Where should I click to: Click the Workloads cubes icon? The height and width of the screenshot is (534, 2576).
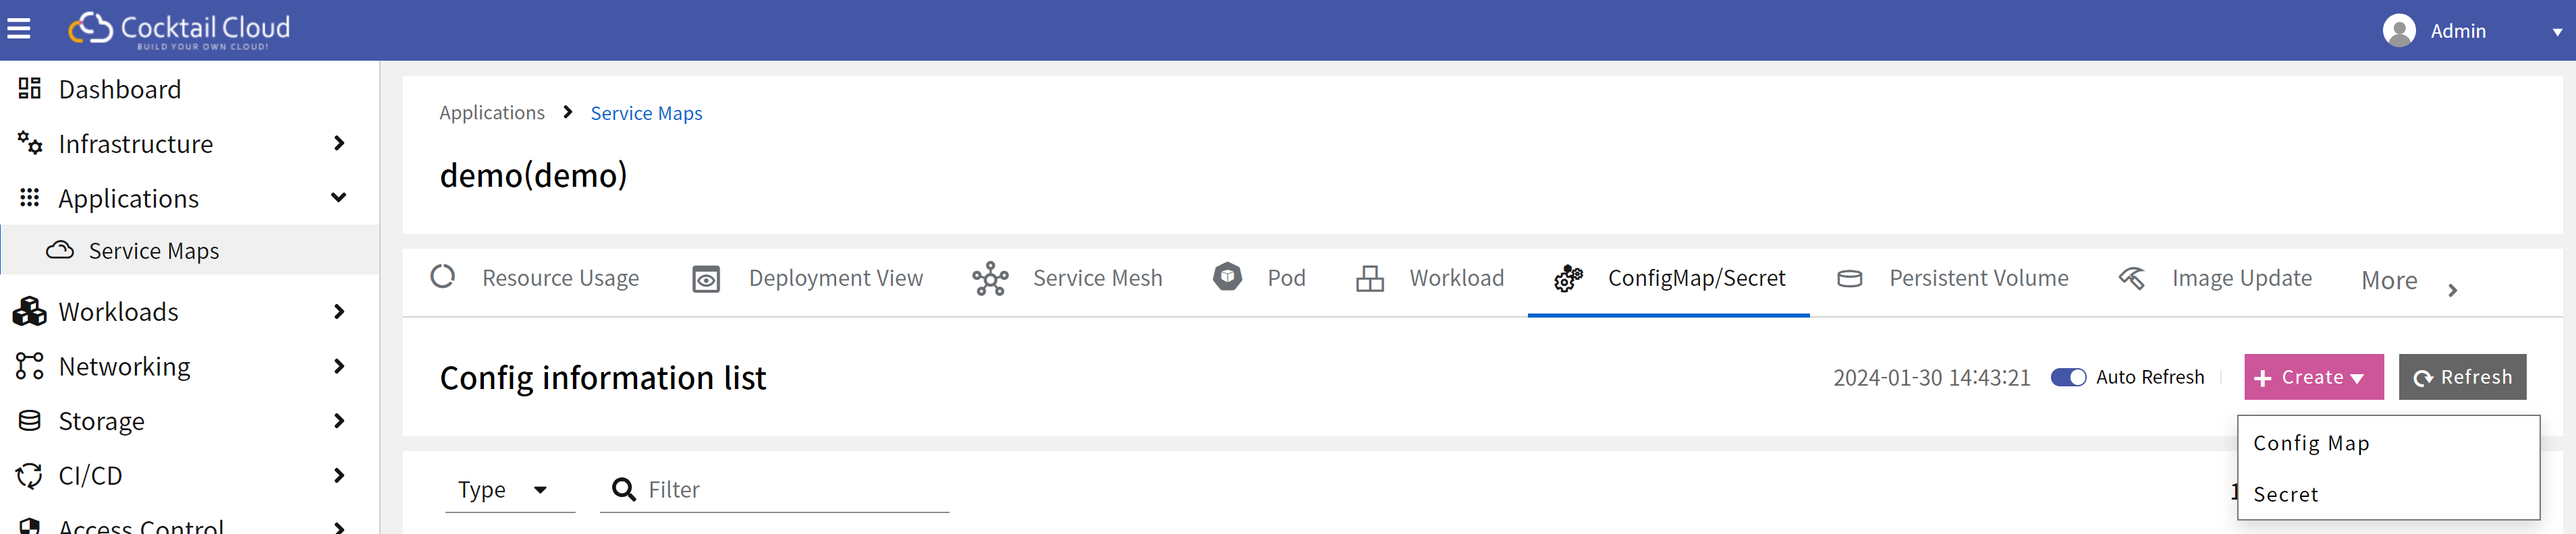29,311
